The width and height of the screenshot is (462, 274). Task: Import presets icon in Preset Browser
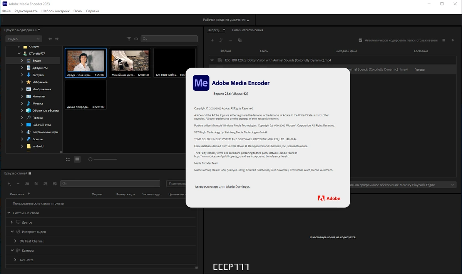(45, 184)
